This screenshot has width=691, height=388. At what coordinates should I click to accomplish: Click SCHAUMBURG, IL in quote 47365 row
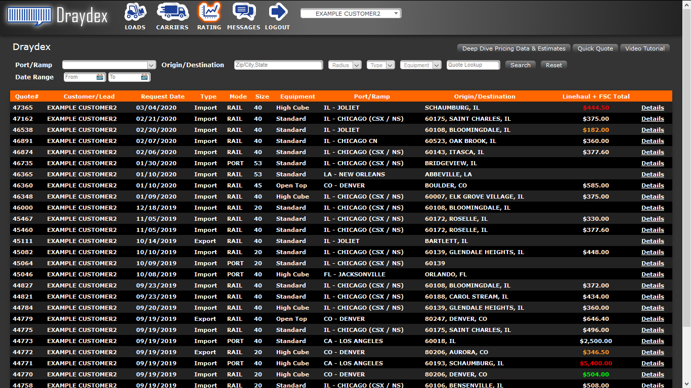tap(452, 108)
